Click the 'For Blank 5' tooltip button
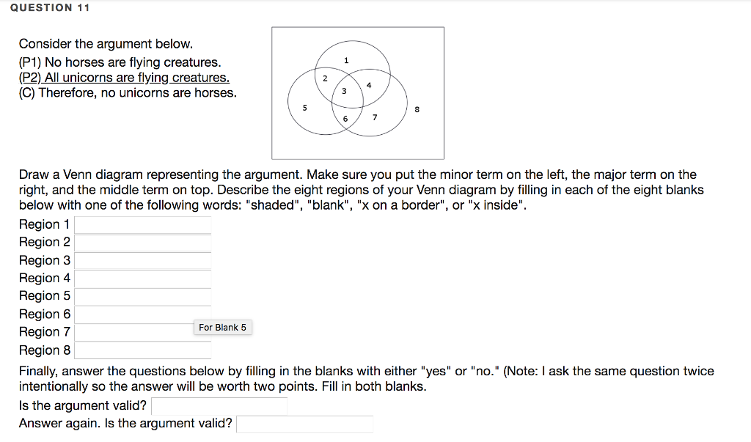Viewport: 751px width, 442px height. point(223,328)
